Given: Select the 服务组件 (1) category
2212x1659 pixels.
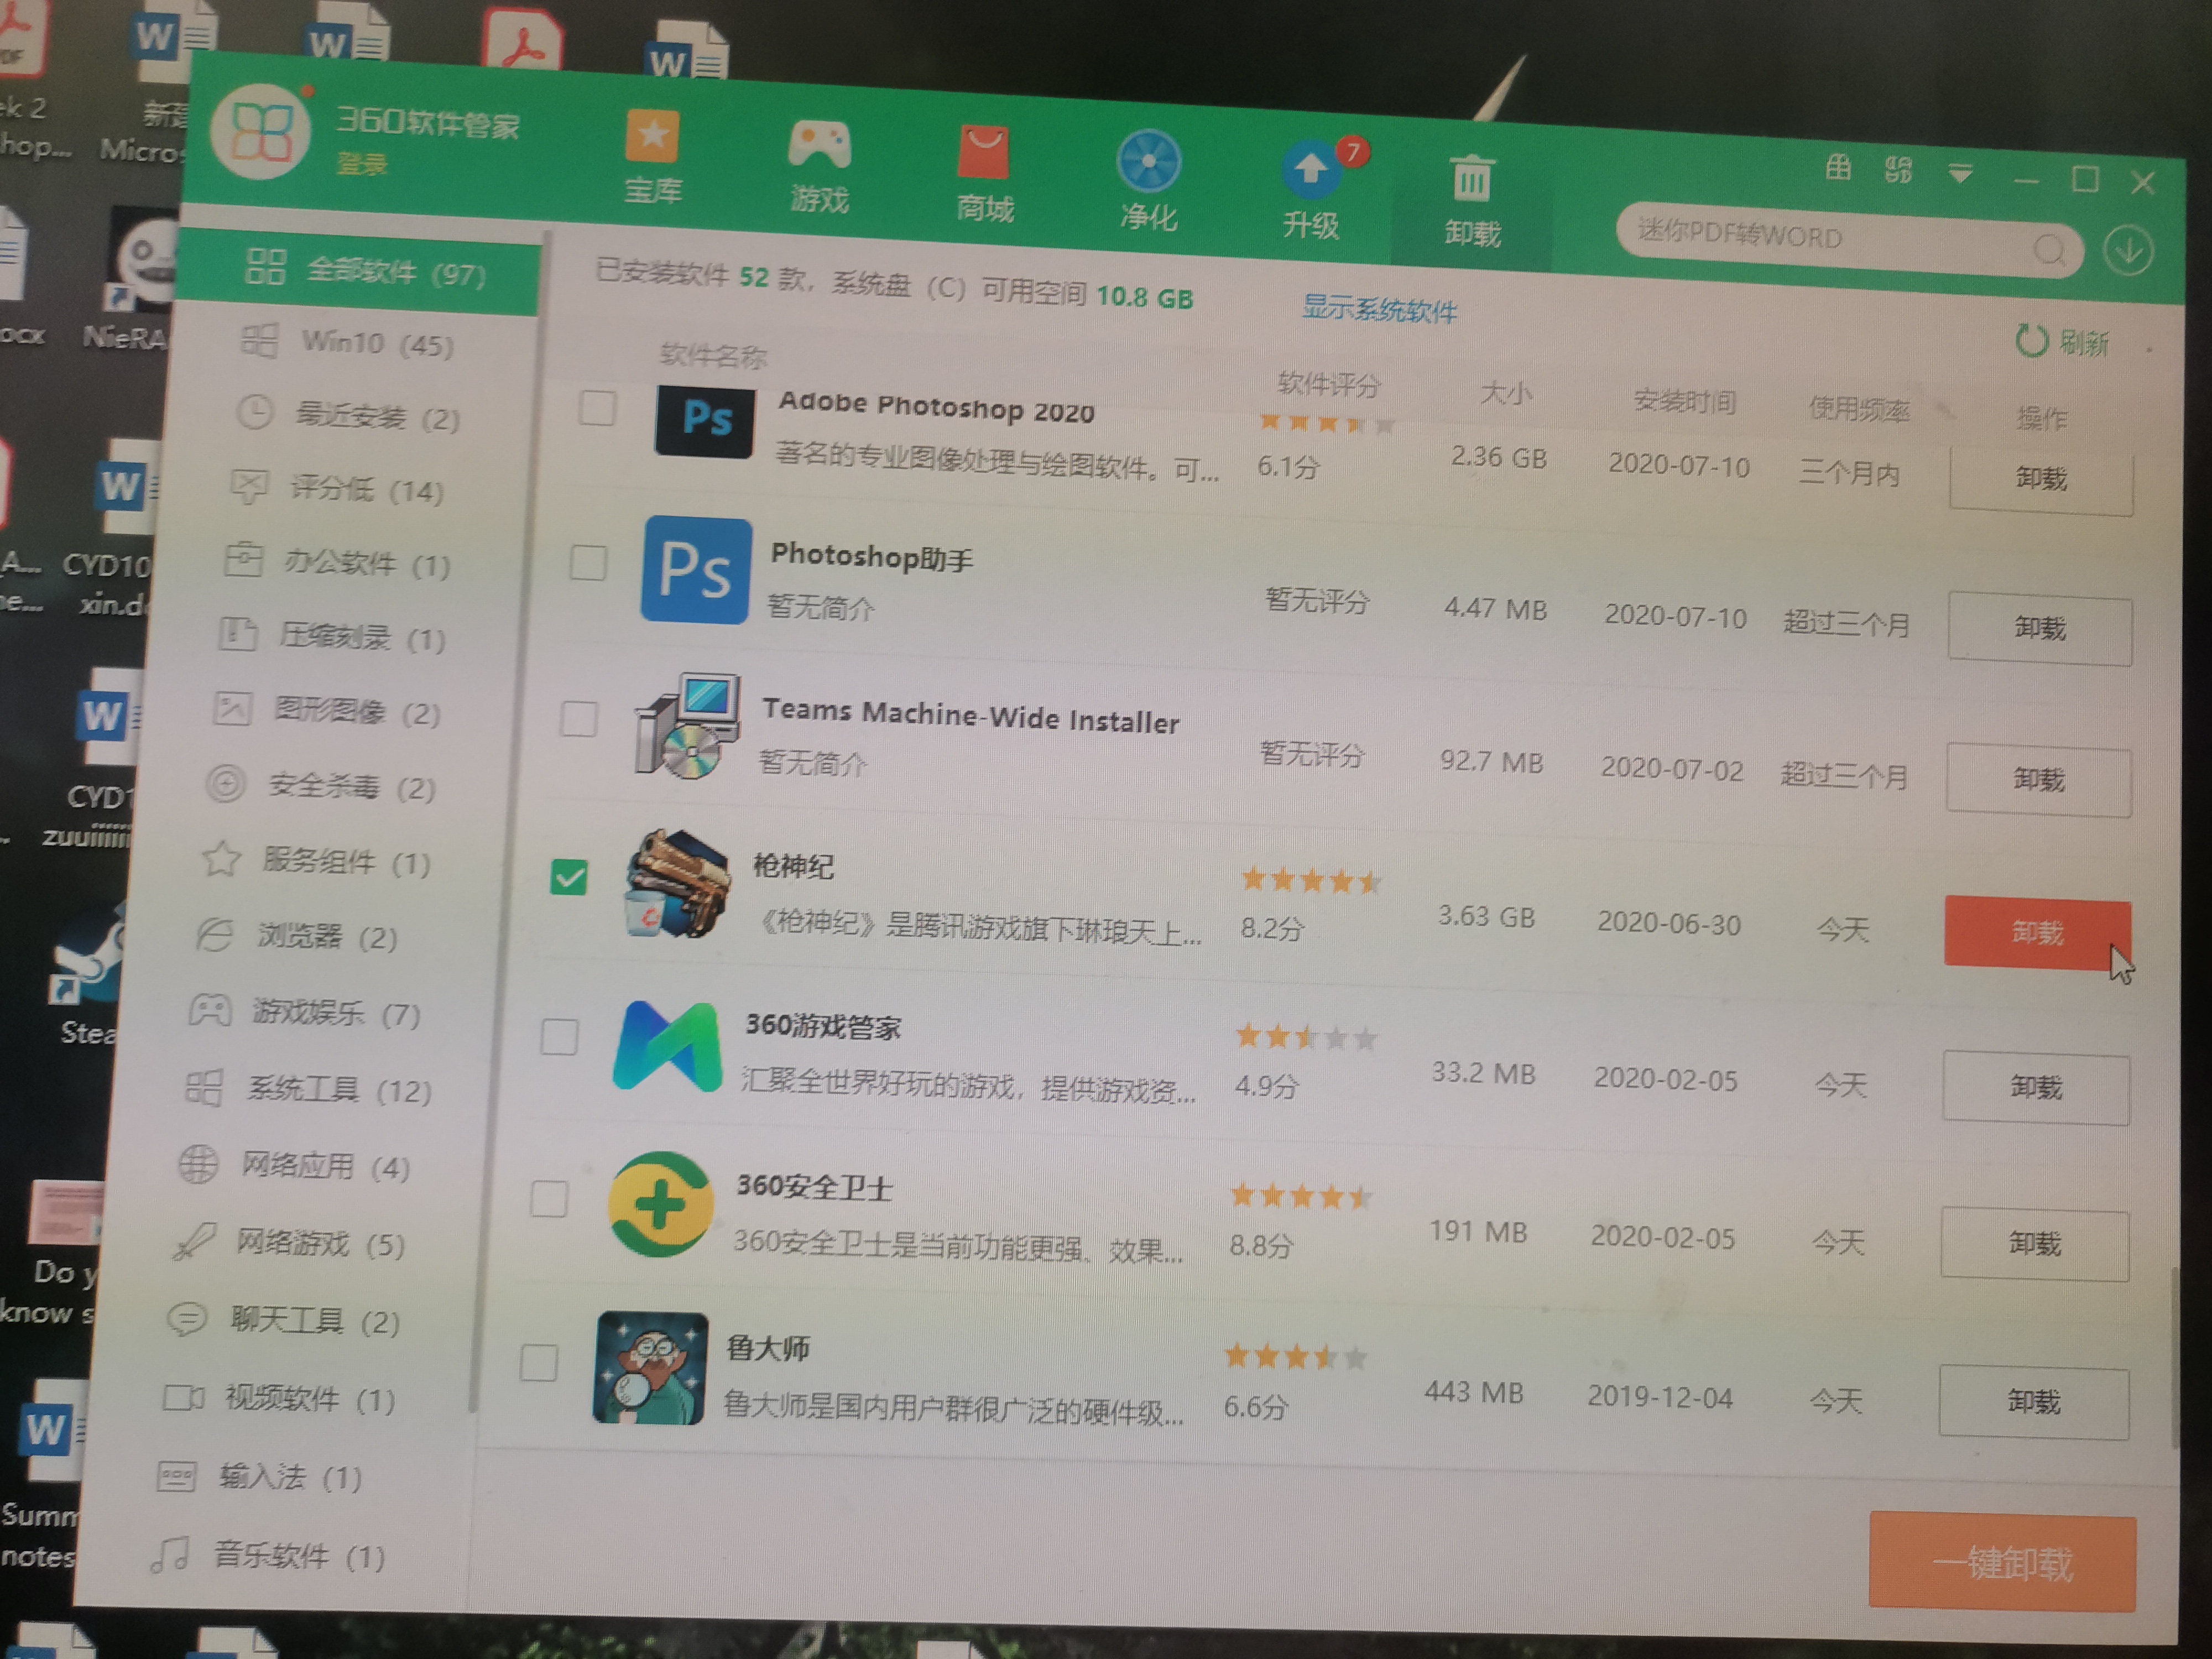Looking at the screenshot, I should pyautogui.click(x=318, y=860).
